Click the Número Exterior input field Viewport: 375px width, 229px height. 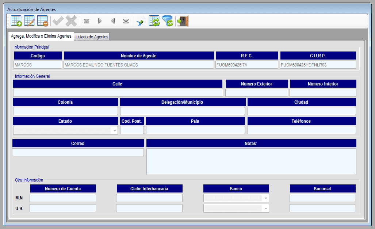(x=257, y=93)
